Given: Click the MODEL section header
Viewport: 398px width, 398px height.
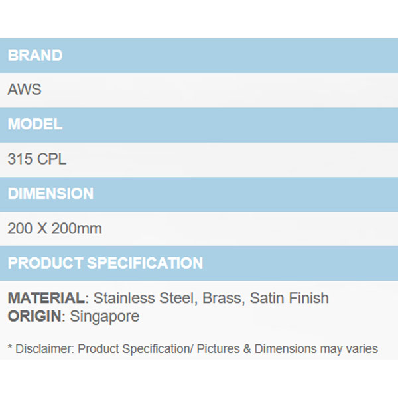Looking at the screenshot, I should pyautogui.click(x=35, y=125).
